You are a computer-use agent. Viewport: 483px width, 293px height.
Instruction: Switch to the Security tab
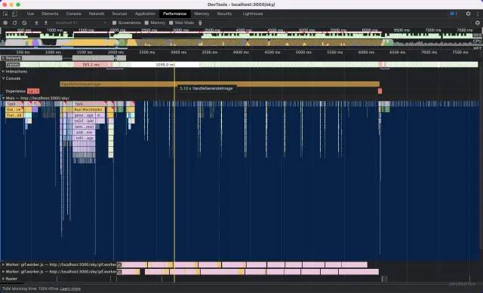(x=225, y=14)
